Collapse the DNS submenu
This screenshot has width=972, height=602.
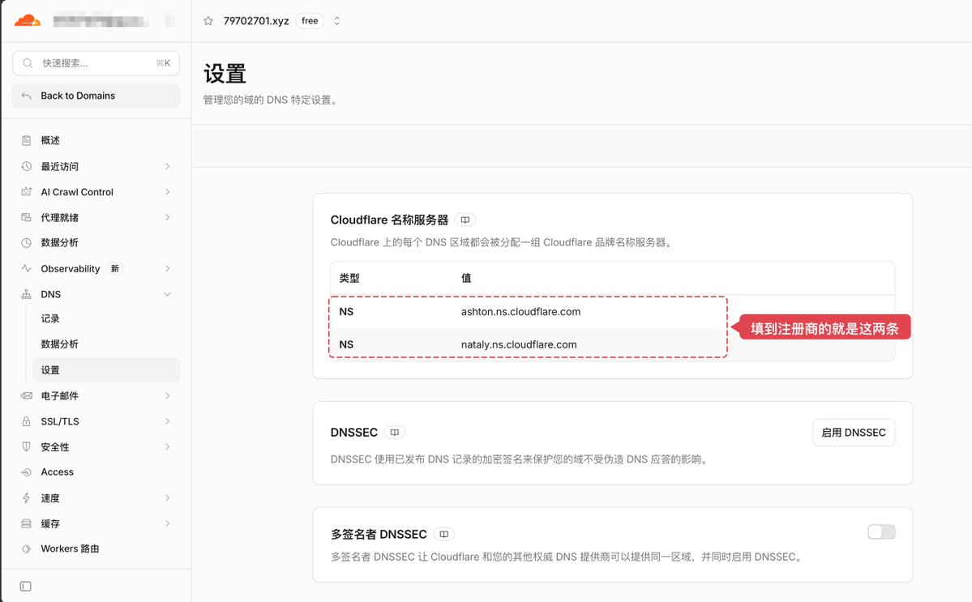pos(167,294)
